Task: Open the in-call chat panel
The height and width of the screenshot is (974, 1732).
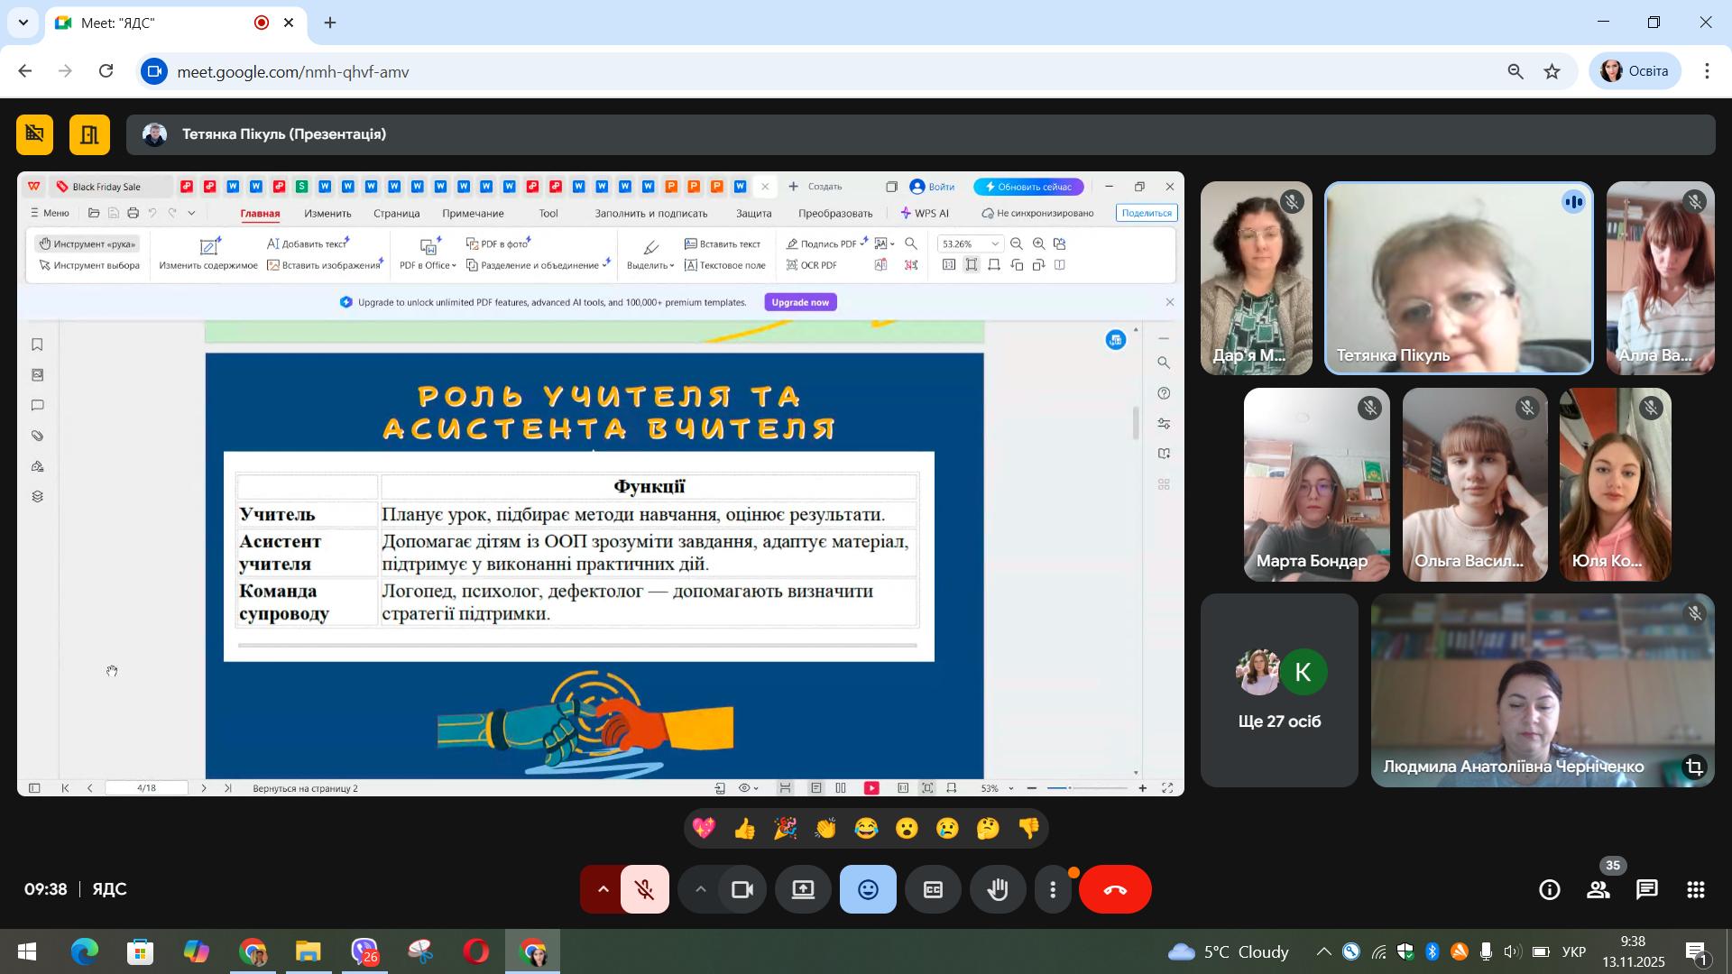Action: pyautogui.click(x=1647, y=890)
